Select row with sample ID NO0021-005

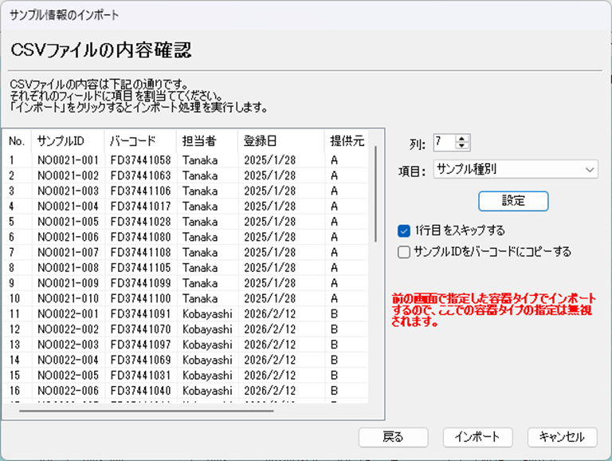click(68, 221)
